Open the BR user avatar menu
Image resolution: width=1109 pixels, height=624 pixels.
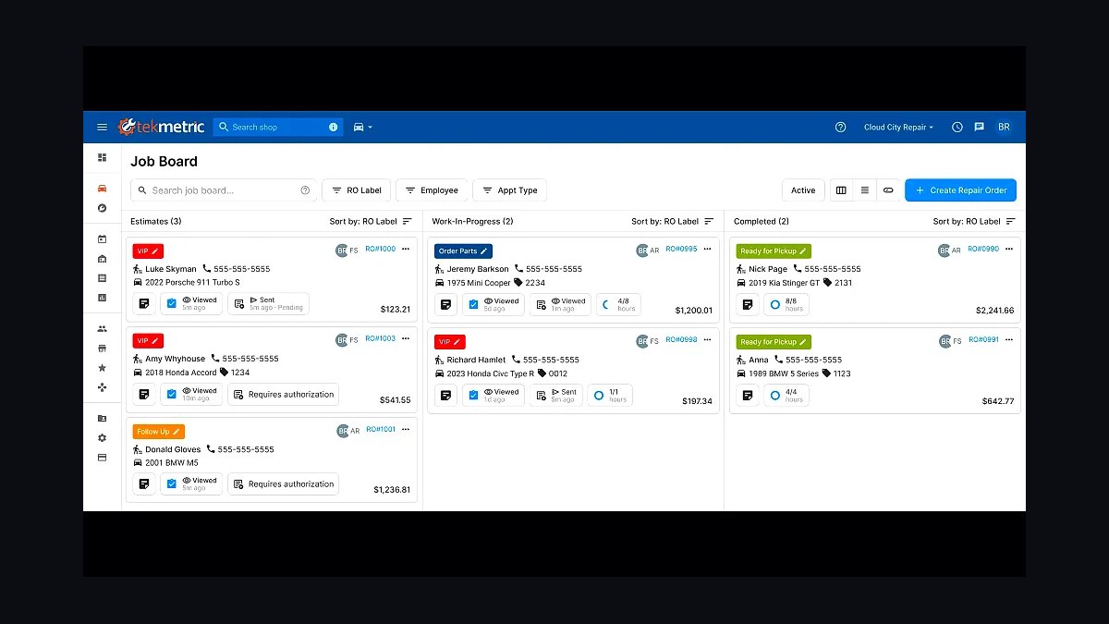point(1004,128)
